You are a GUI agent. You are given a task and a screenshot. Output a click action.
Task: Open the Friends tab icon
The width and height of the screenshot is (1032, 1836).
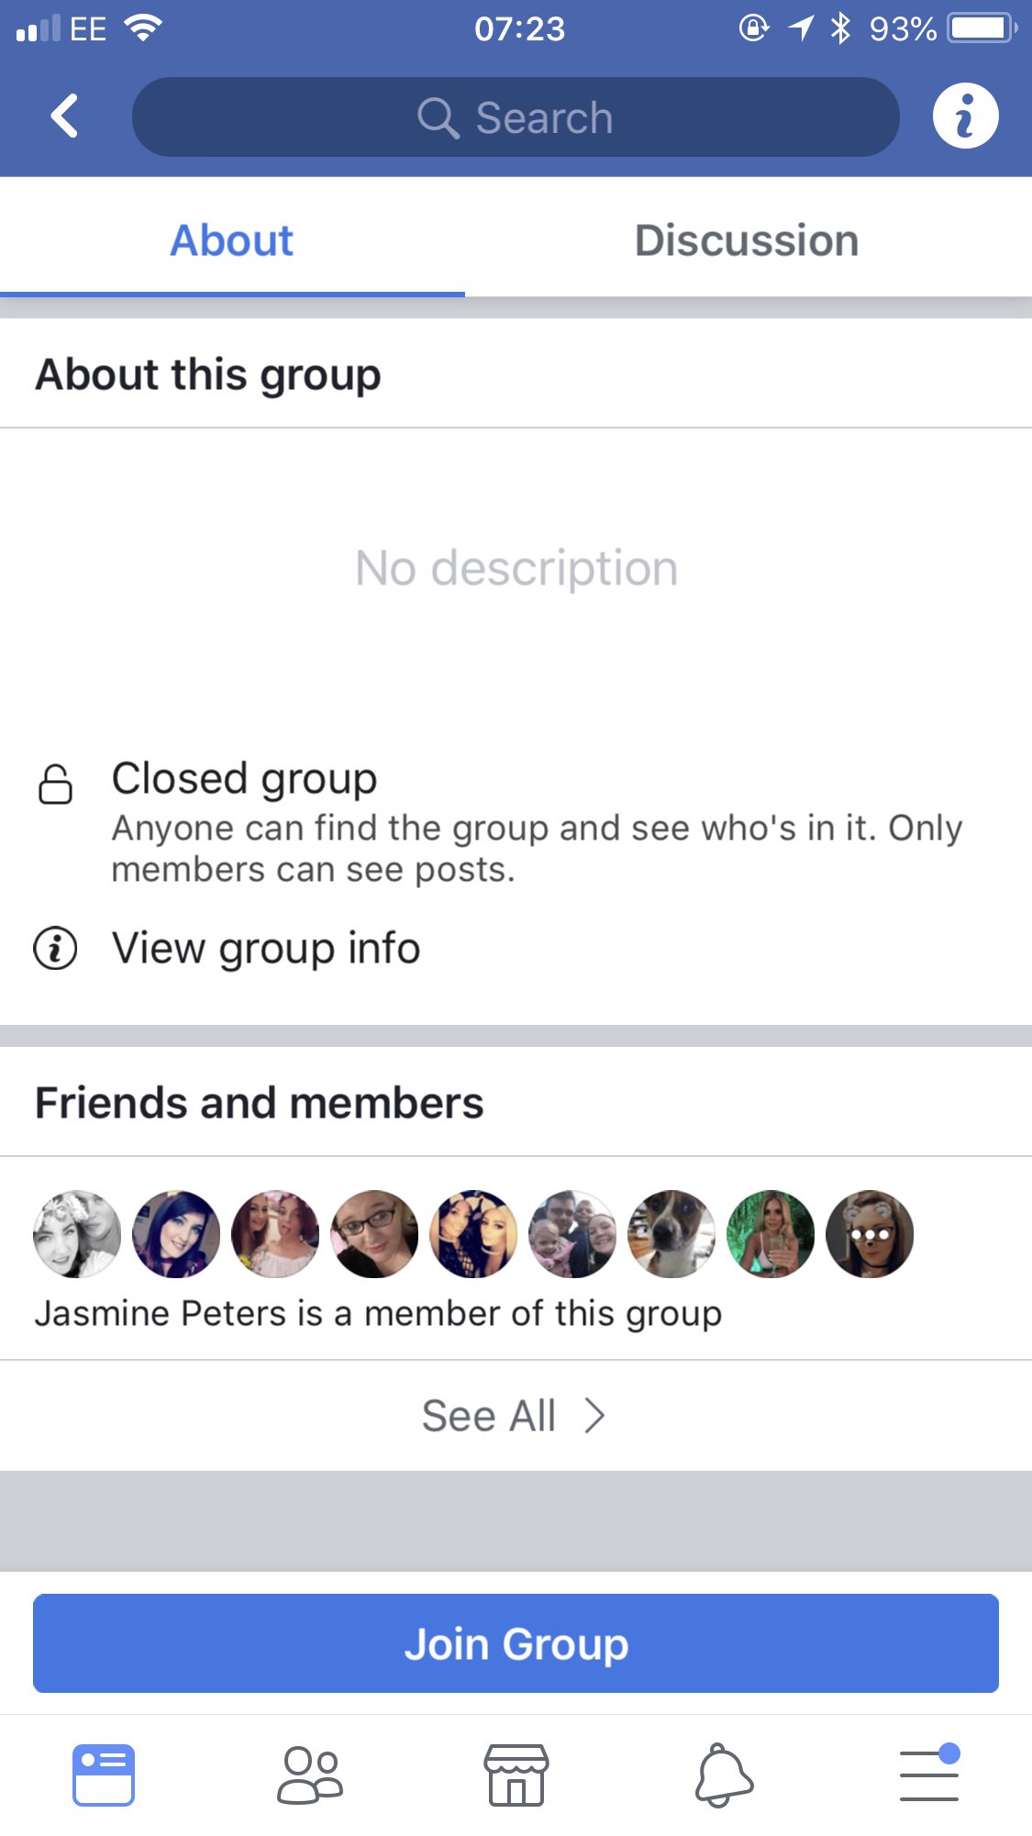click(310, 1775)
